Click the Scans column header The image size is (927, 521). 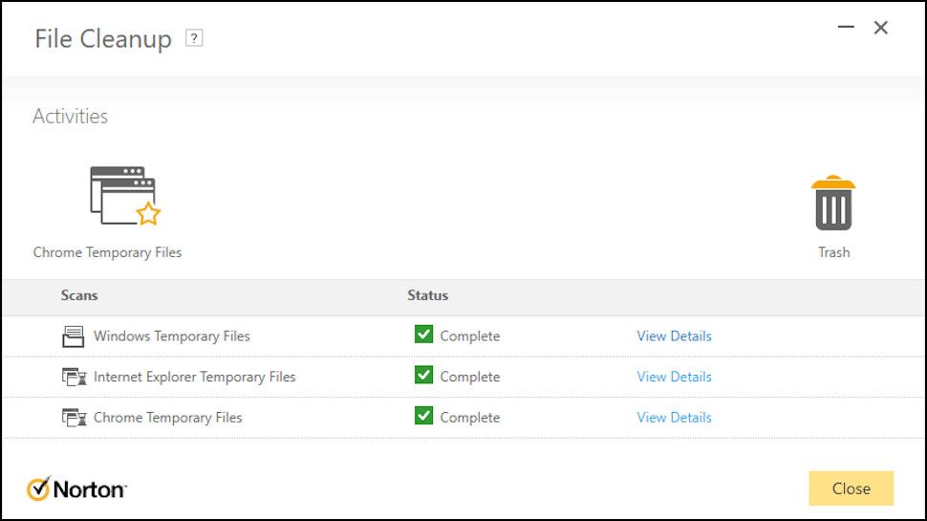pyautogui.click(x=79, y=295)
